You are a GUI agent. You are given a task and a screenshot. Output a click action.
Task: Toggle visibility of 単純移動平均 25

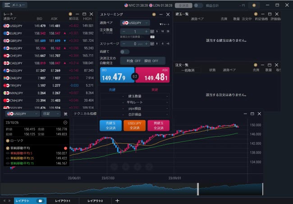tap(8, 158)
